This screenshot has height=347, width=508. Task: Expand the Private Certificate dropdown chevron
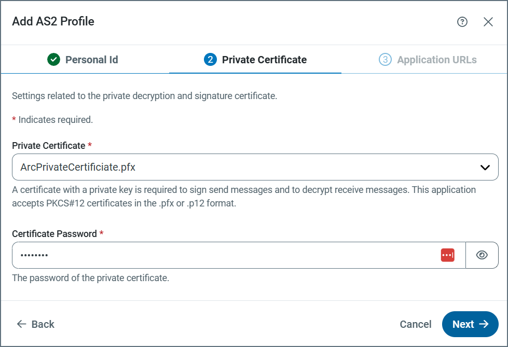(485, 167)
